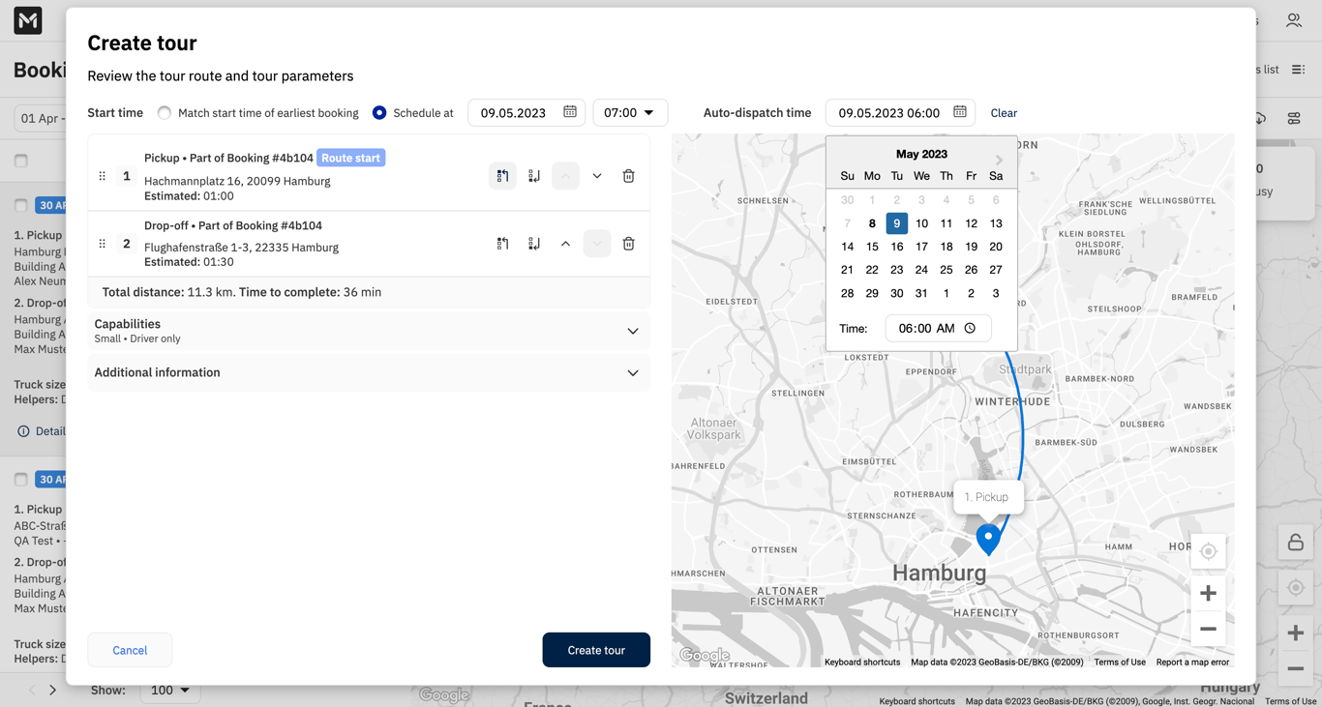Open the 07:00 start time dropdown
The height and width of the screenshot is (707, 1322).
click(630, 112)
